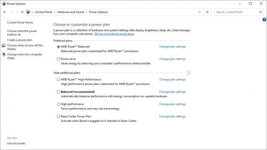This screenshot has height=150, width=267.
Task: Open Create a power plan
Action: [19, 40]
